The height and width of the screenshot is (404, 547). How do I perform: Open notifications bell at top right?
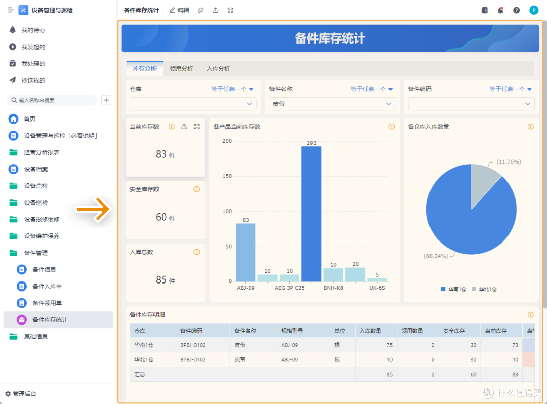(x=500, y=10)
